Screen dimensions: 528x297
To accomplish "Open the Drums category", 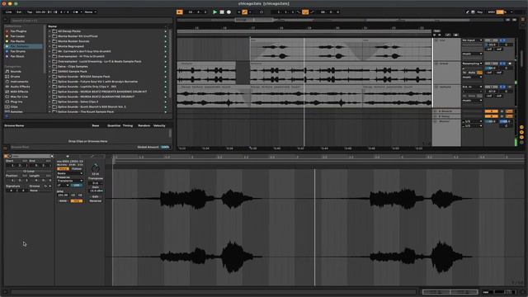I will (x=15, y=77).
